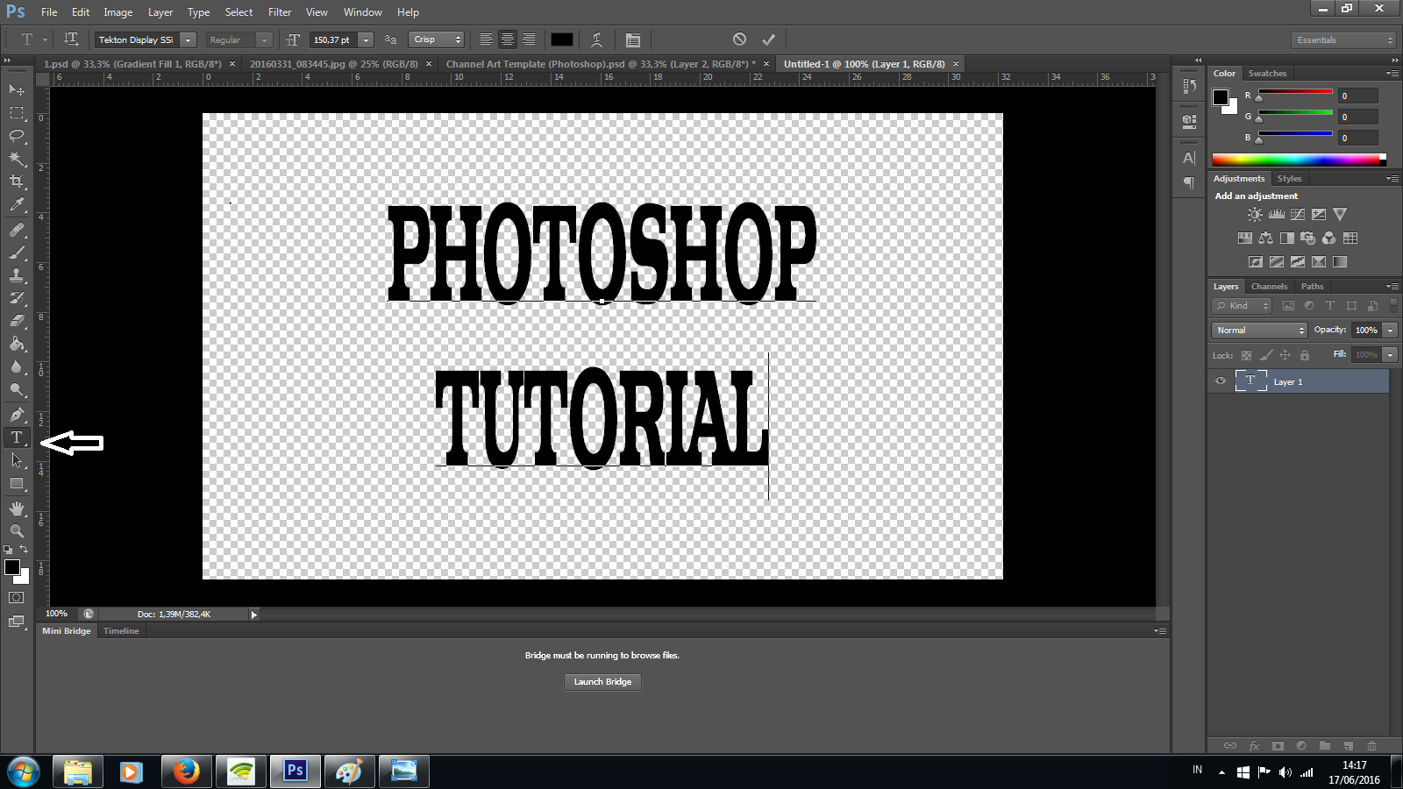Select the Crop tool
This screenshot has height=789, width=1403.
[x=16, y=181]
